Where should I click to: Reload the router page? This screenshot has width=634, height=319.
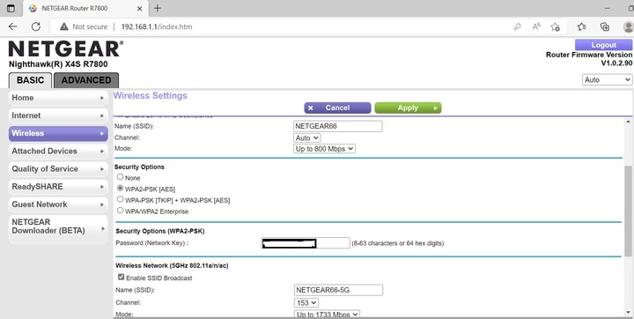36,26
